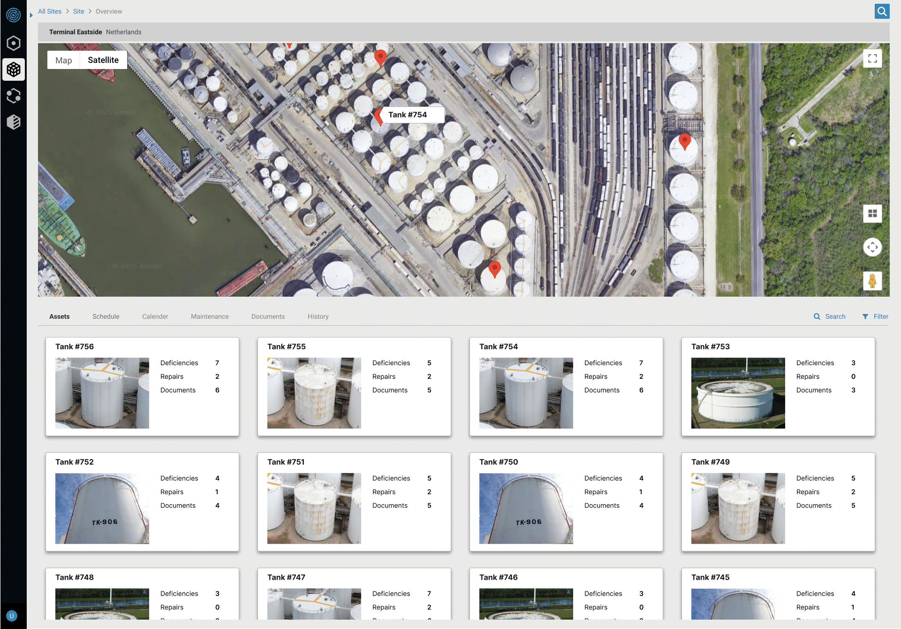The height and width of the screenshot is (629, 901).
Task: Switch map to Satellite view
Action: coord(103,60)
